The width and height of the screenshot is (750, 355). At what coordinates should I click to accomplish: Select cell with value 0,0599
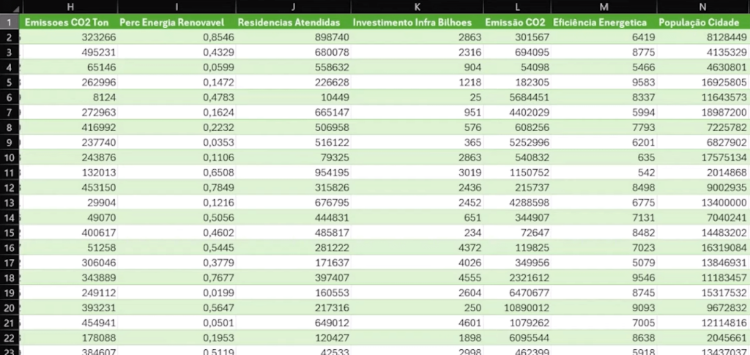tap(177, 67)
